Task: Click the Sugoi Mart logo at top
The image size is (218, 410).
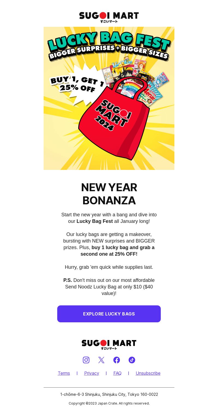Action: tap(109, 17)
